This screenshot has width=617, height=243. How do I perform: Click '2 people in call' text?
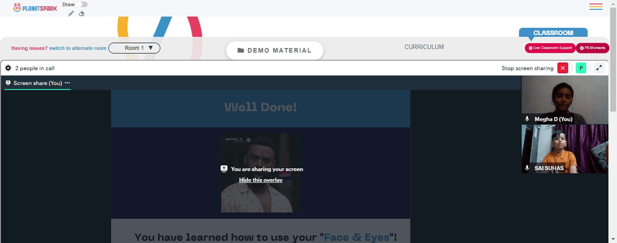35,68
